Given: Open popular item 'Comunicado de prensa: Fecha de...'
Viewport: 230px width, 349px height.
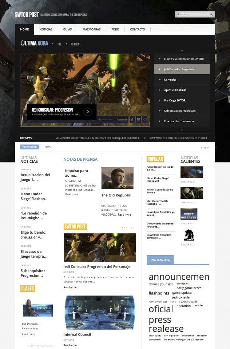Looking at the screenshot, I should pyautogui.click(x=160, y=225).
